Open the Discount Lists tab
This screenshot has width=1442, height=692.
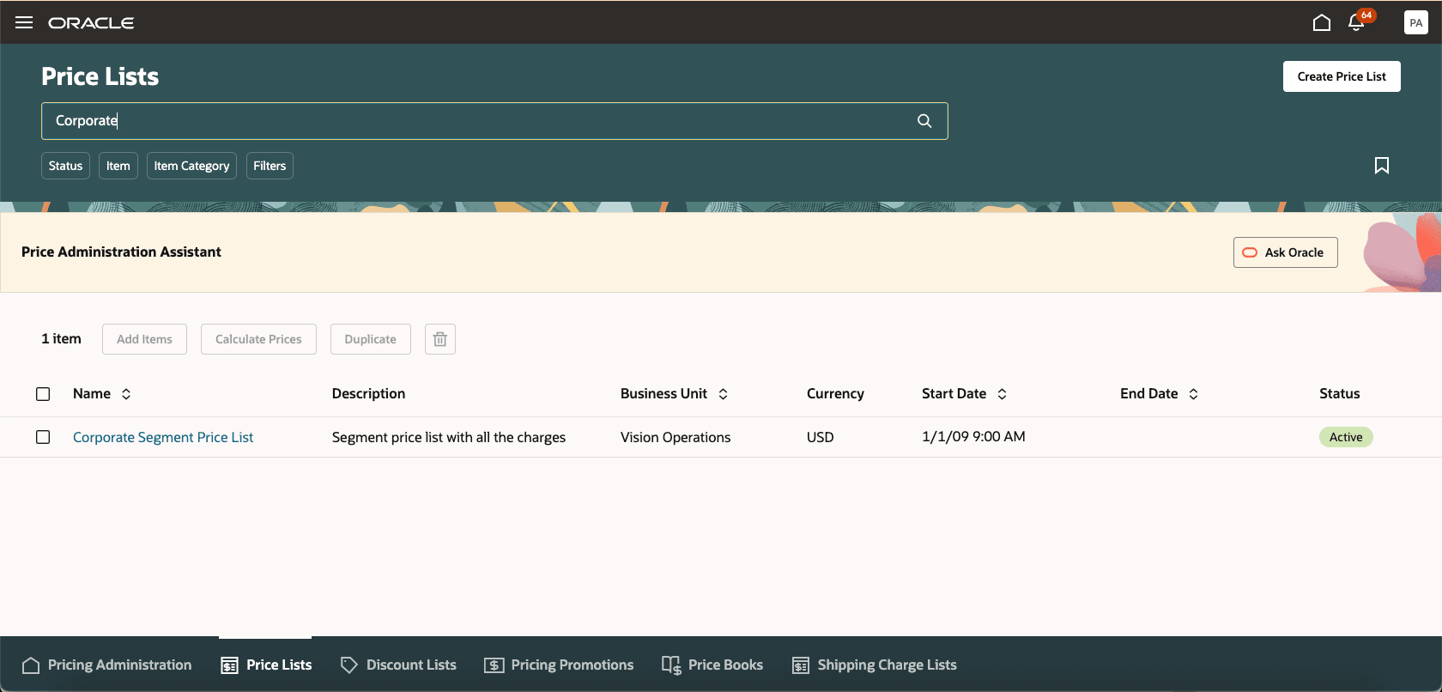(x=398, y=665)
